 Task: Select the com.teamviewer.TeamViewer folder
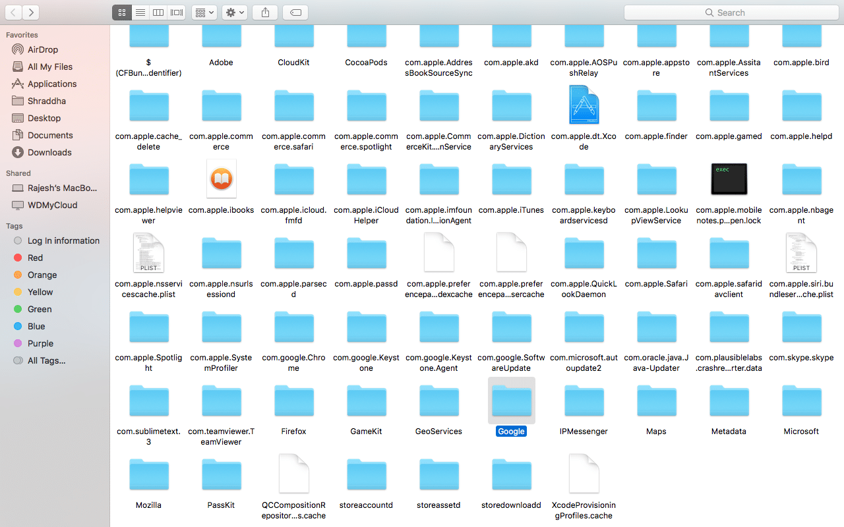coord(221,401)
